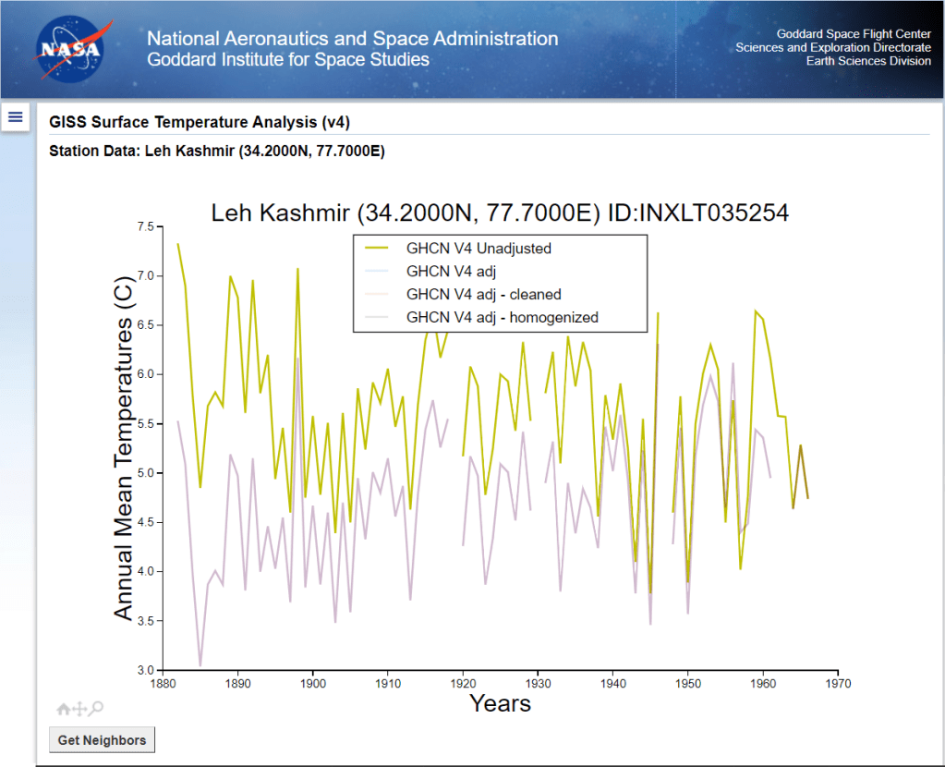
Task: Follow the Earth Sciences Division link
Action: (868, 61)
